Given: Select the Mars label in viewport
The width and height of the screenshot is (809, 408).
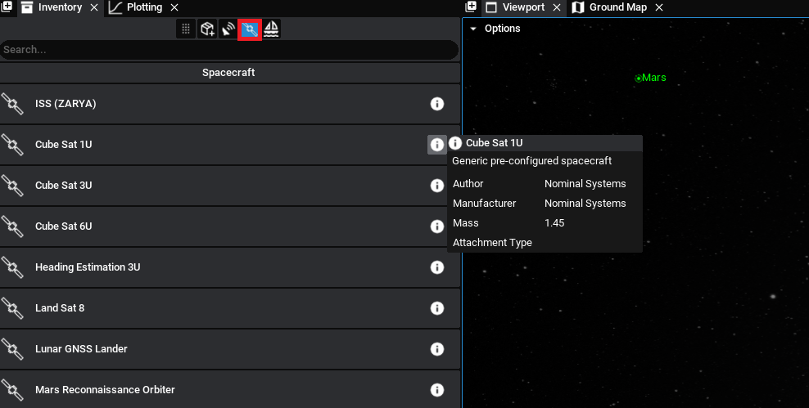Looking at the screenshot, I should pos(653,78).
